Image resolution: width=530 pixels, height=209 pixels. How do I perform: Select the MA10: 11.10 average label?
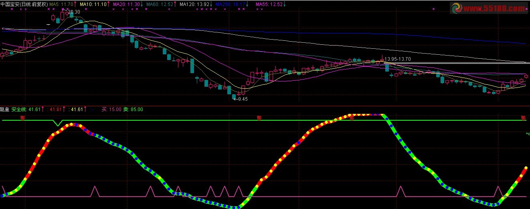point(93,4)
